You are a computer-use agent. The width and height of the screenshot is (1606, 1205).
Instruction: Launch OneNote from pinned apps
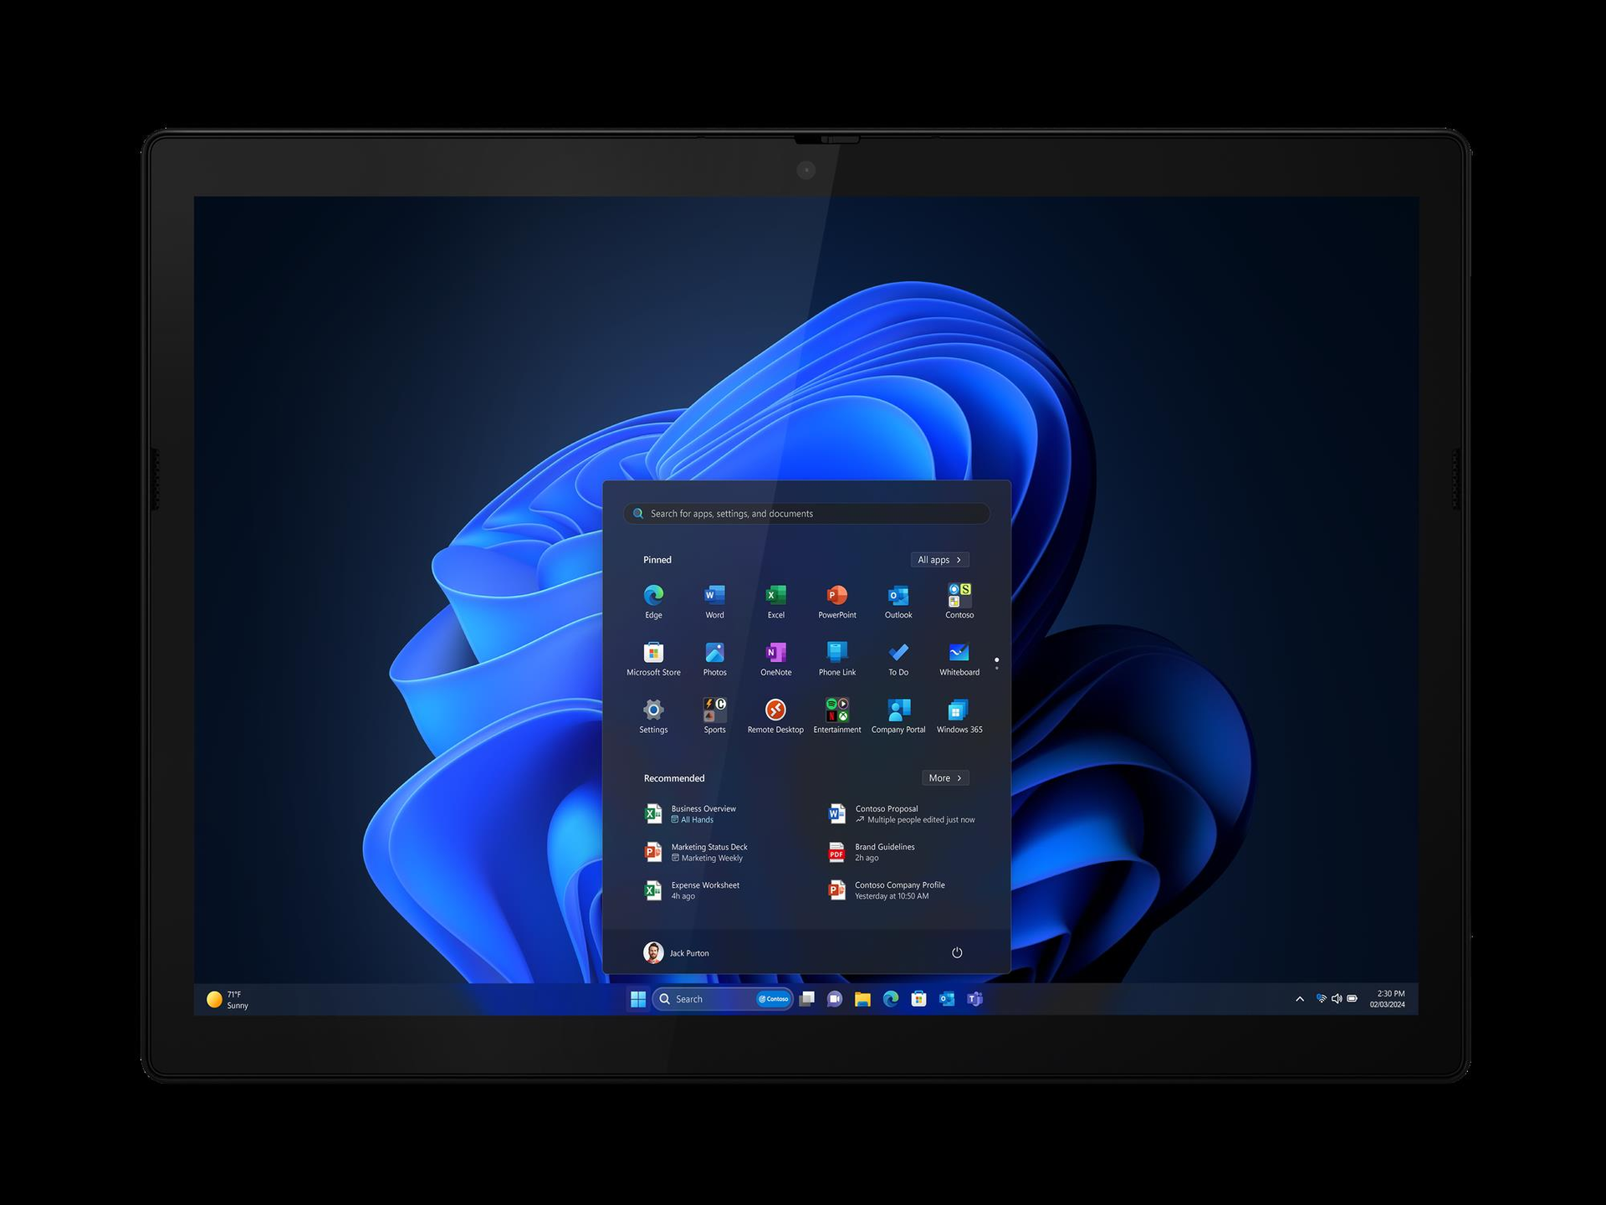click(x=775, y=654)
